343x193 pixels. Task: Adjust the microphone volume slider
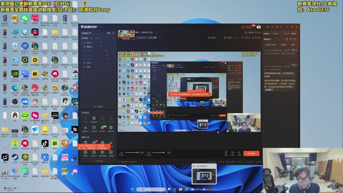click(x=131, y=153)
